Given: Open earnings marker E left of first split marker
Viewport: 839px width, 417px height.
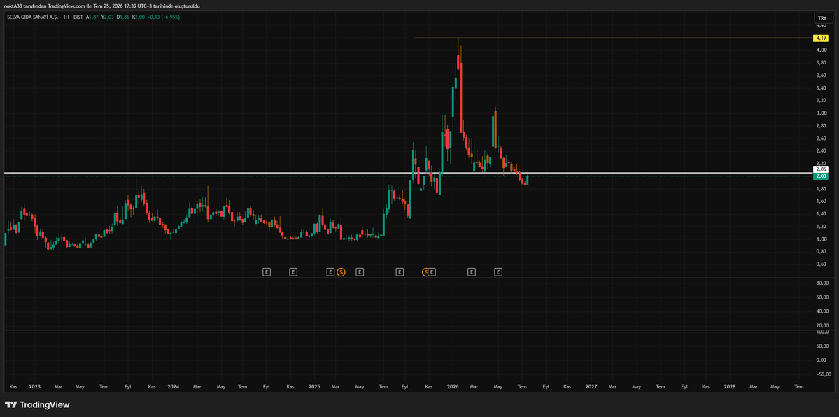Looking at the screenshot, I should [x=330, y=272].
